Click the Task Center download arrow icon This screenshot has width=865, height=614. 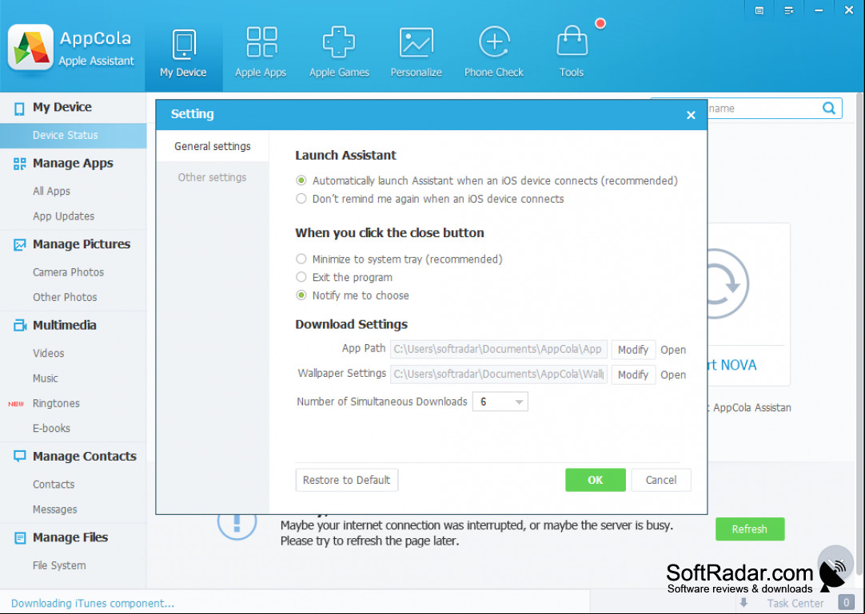point(743,603)
